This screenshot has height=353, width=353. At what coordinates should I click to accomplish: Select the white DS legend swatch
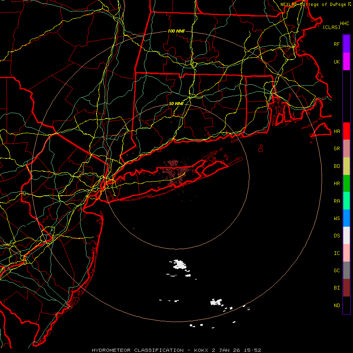tap(346, 235)
